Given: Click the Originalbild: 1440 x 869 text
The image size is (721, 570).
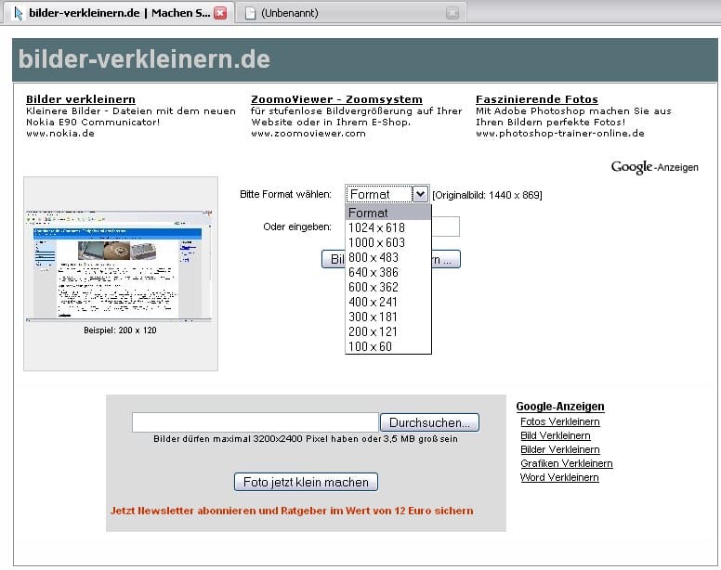Looking at the screenshot, I should pos(487,195).
